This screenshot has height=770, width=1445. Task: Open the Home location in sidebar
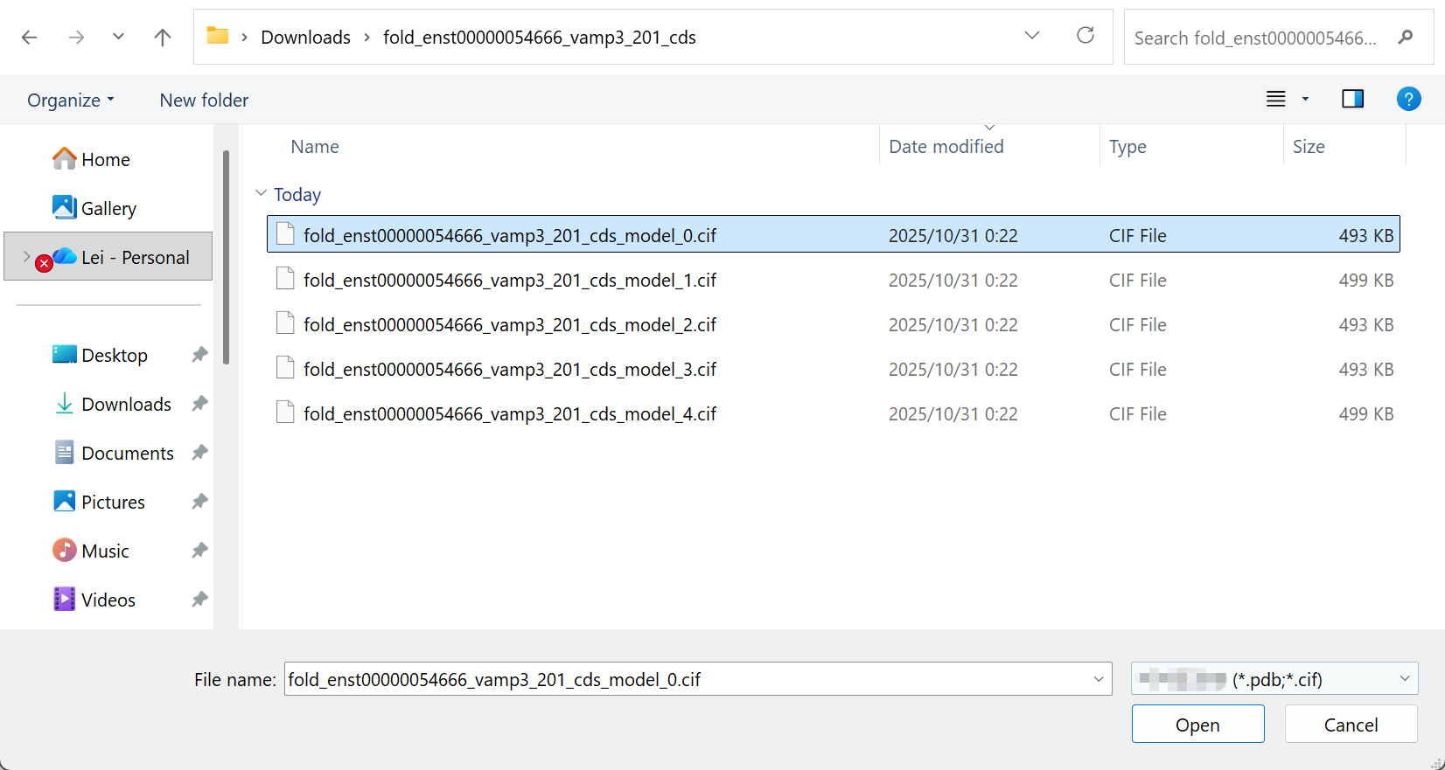coord(105,160)
